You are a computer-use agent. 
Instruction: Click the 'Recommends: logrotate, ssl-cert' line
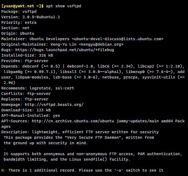[x=38, y=88]
